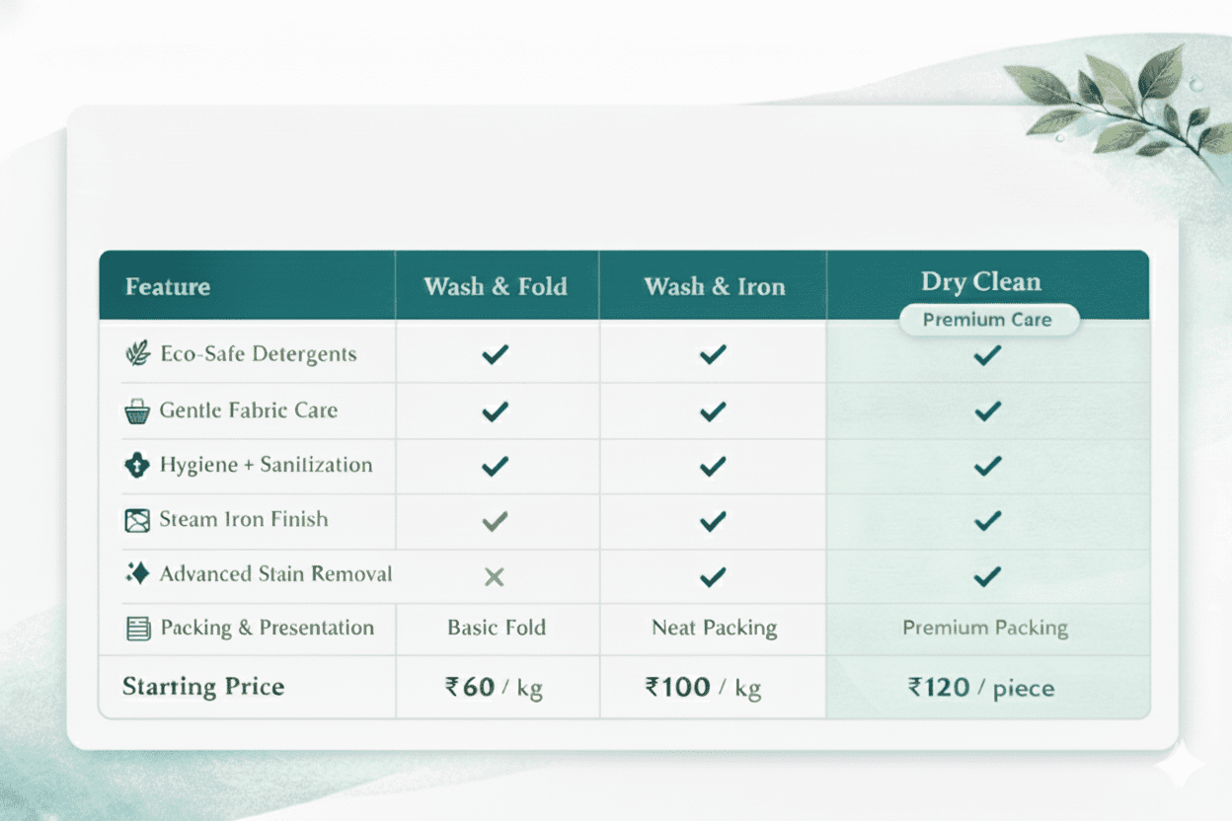The height and width of the screenshot is (821, 1232).
Task: Click Eco-Safe Detergents checkmark for Wash & Fold
Action: click(x=495, y=354)
